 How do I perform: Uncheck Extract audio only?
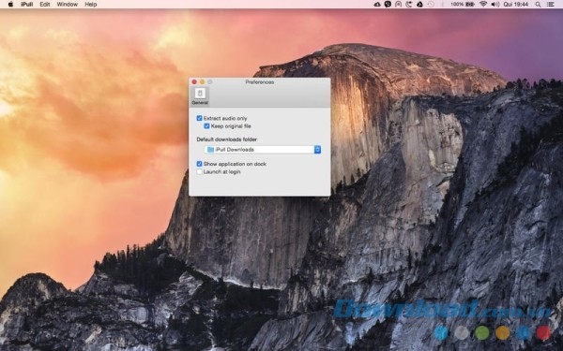coord(199,118)
